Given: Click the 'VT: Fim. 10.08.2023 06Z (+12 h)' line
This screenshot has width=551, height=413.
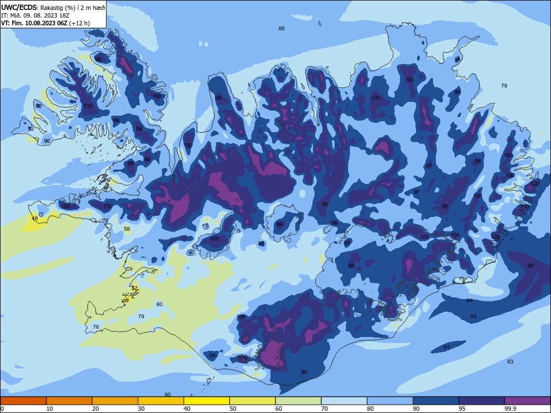Looking at the screenshot, I should (x=45, y=23).
